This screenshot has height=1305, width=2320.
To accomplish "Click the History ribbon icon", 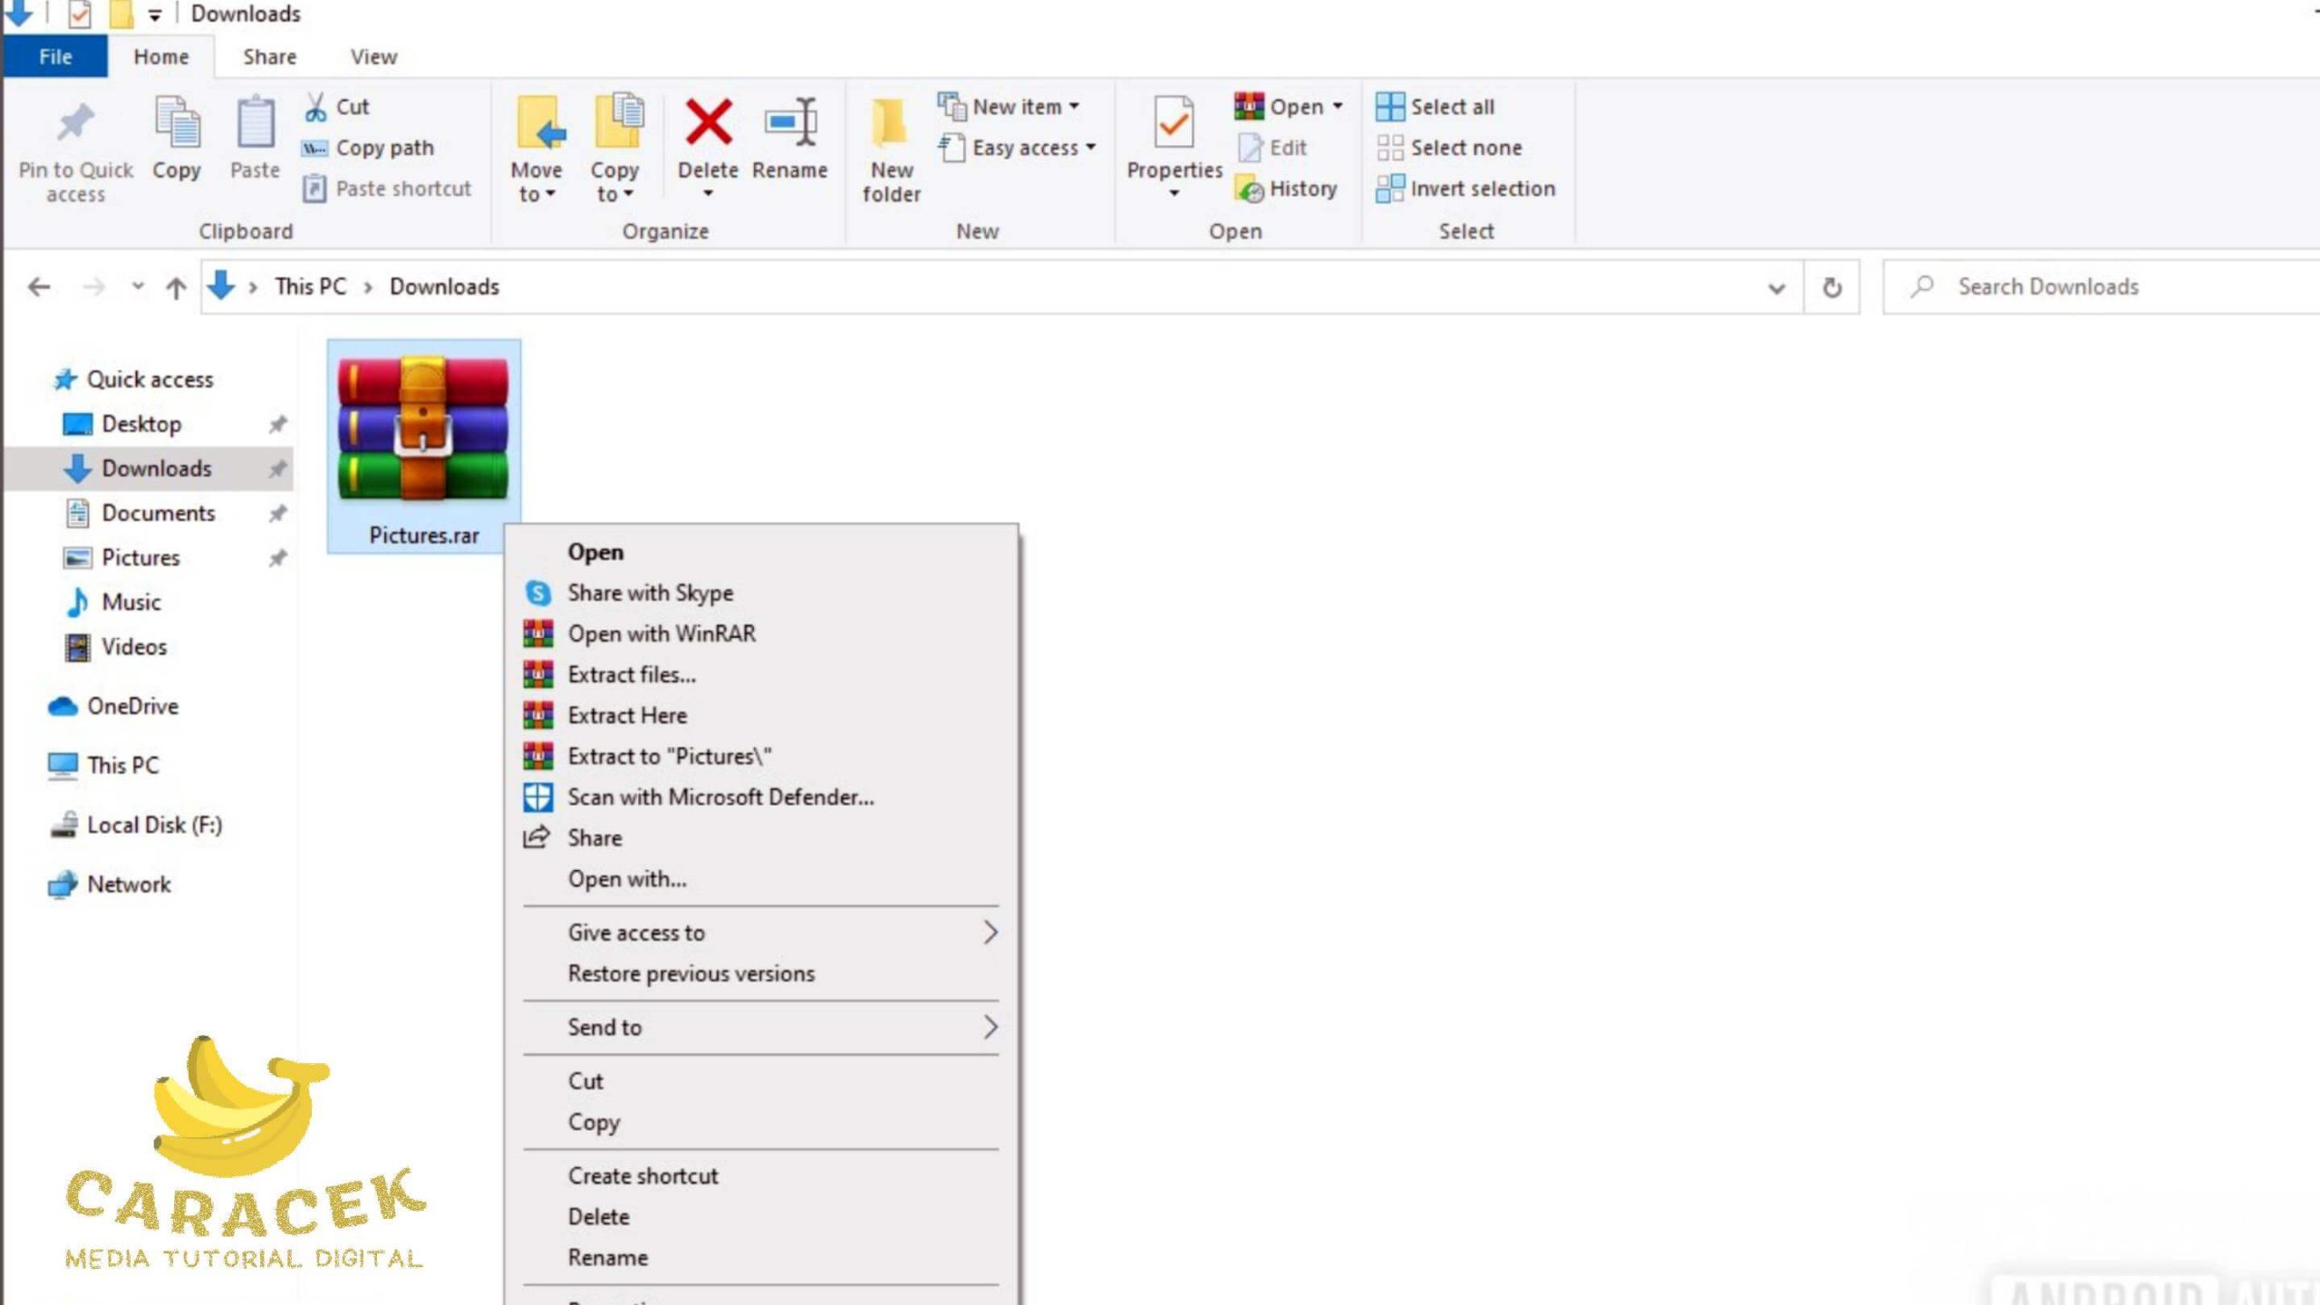I will click(x=1251, y=189).
